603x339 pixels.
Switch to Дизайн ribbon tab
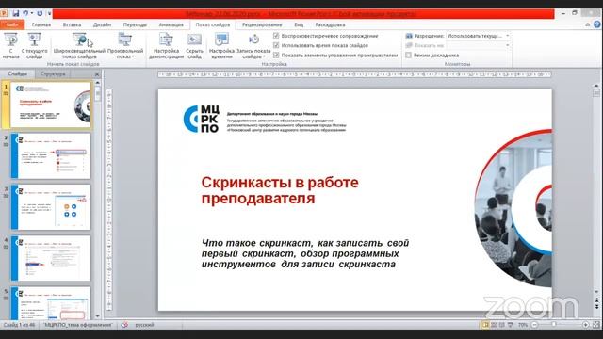[x=102, y=24]
